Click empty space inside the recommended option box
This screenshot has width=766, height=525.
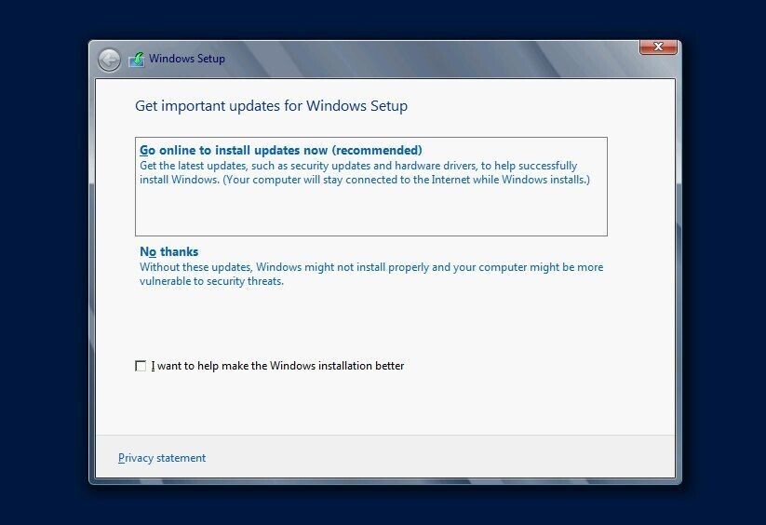pyautogui.click(x=371, y=212)
